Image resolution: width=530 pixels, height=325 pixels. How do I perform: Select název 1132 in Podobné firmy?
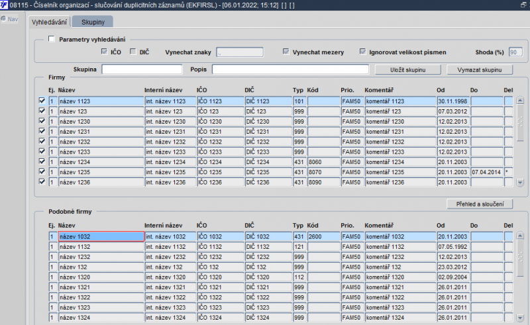[101, 247]
